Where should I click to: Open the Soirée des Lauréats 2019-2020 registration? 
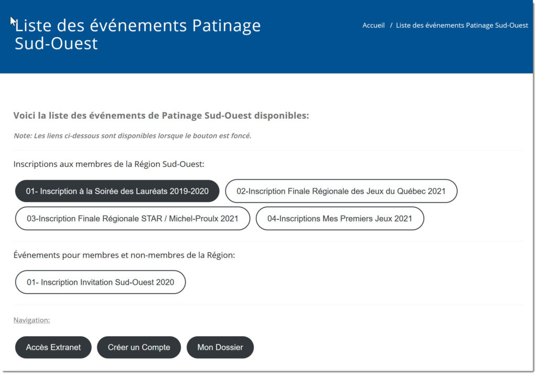117,191
